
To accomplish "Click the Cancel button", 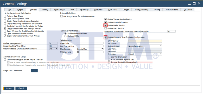I will (21, 88).
